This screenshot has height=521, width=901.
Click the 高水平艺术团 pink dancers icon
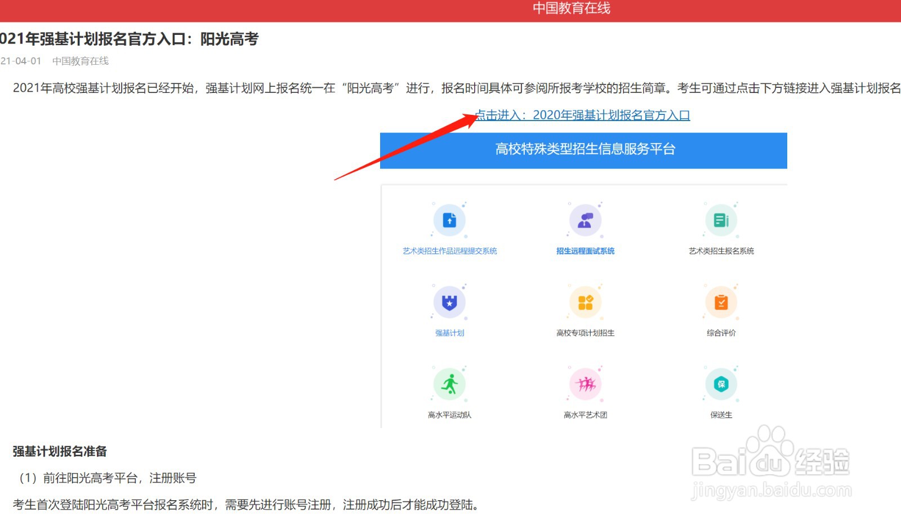586,384
